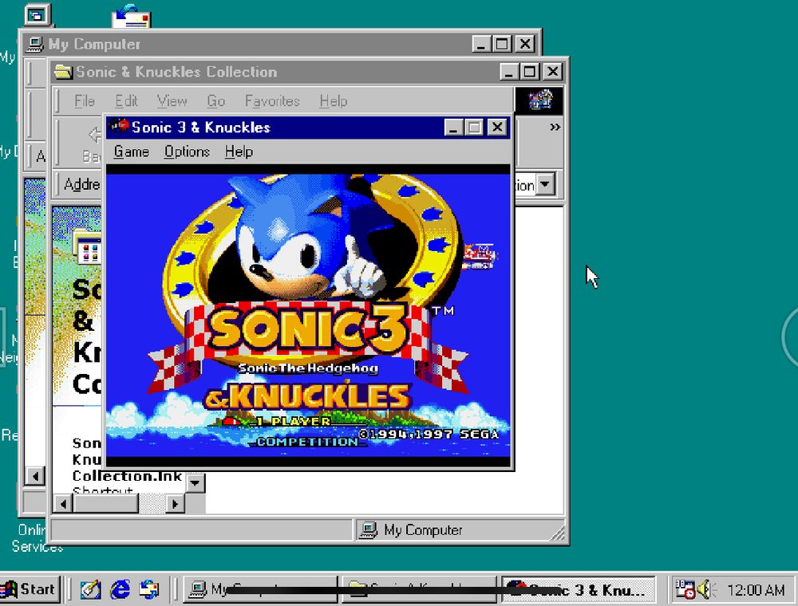
Task: Click left scroll arrow in My Computer window
Action: tap(35, 476)
